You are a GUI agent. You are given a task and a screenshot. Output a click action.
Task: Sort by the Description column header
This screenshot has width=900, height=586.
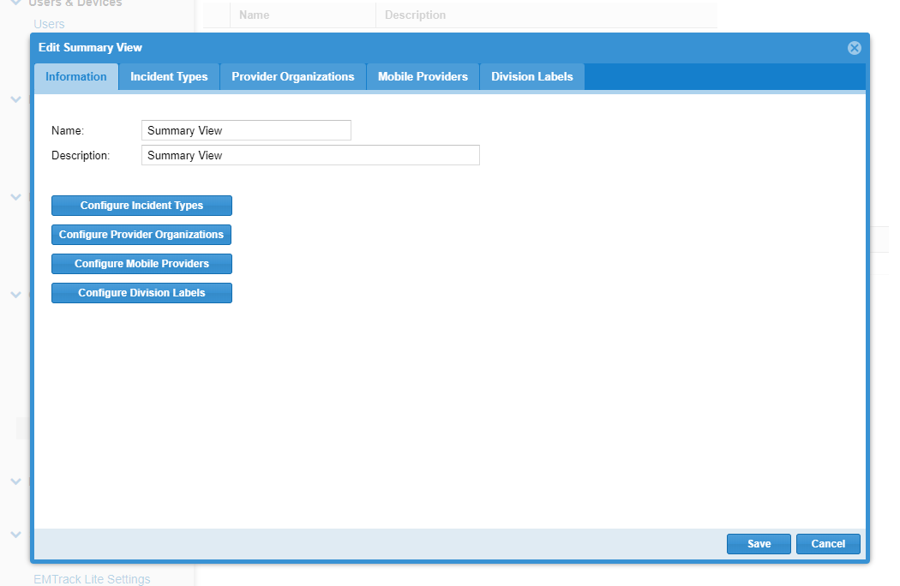(x=547, y=15)
